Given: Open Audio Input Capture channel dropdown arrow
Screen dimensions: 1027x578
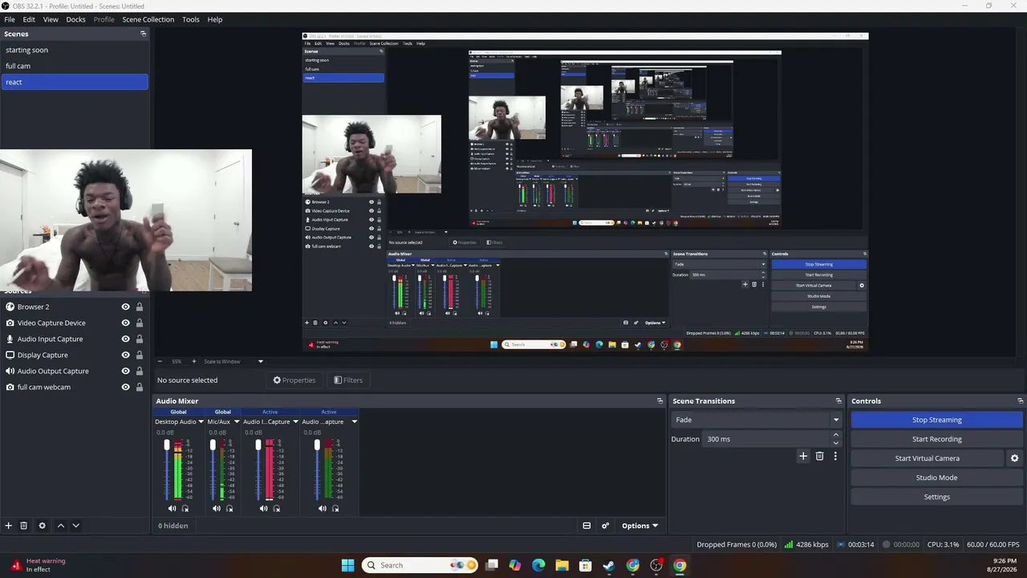Looking at the screenshot, I should (295, 421).
